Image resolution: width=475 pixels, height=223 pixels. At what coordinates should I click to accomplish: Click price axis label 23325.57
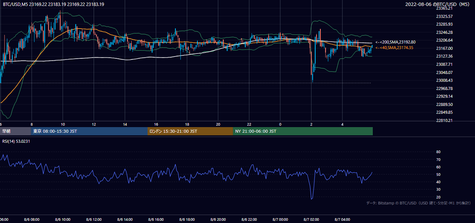[x=444, y=16]
